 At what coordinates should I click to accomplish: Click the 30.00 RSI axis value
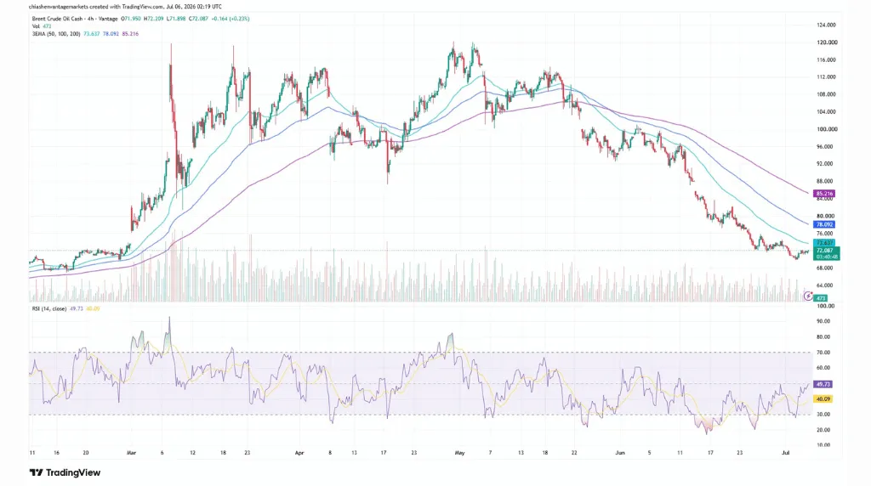coord(823,415)
